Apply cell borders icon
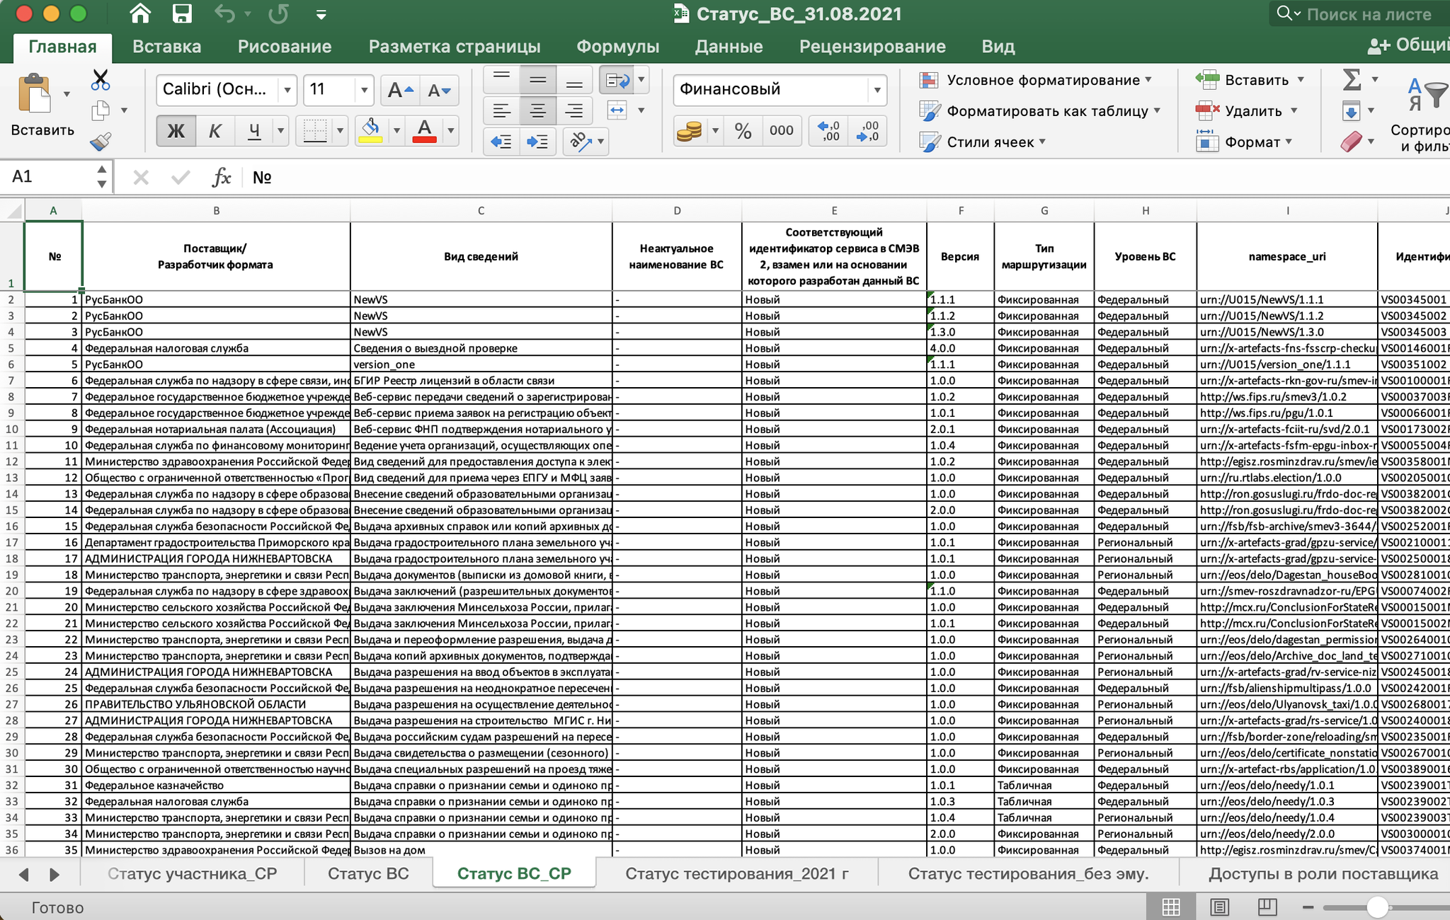The image size is (1450, 920). pos(314,131)
